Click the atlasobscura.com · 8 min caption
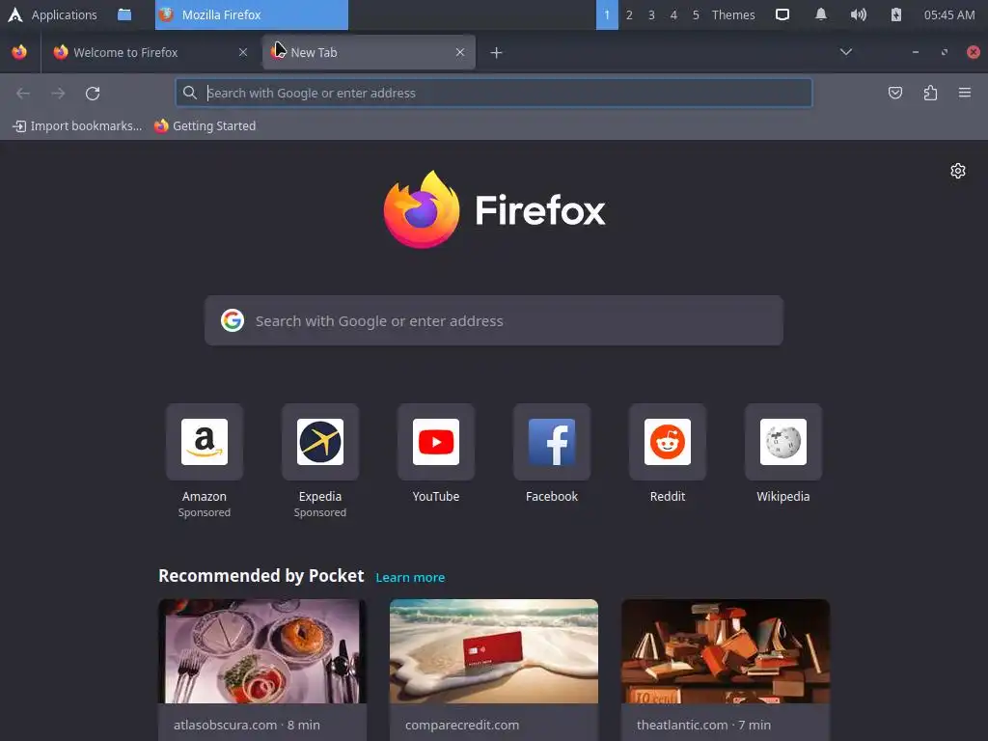This screenshot has width=988, height=741. [247, 725]
